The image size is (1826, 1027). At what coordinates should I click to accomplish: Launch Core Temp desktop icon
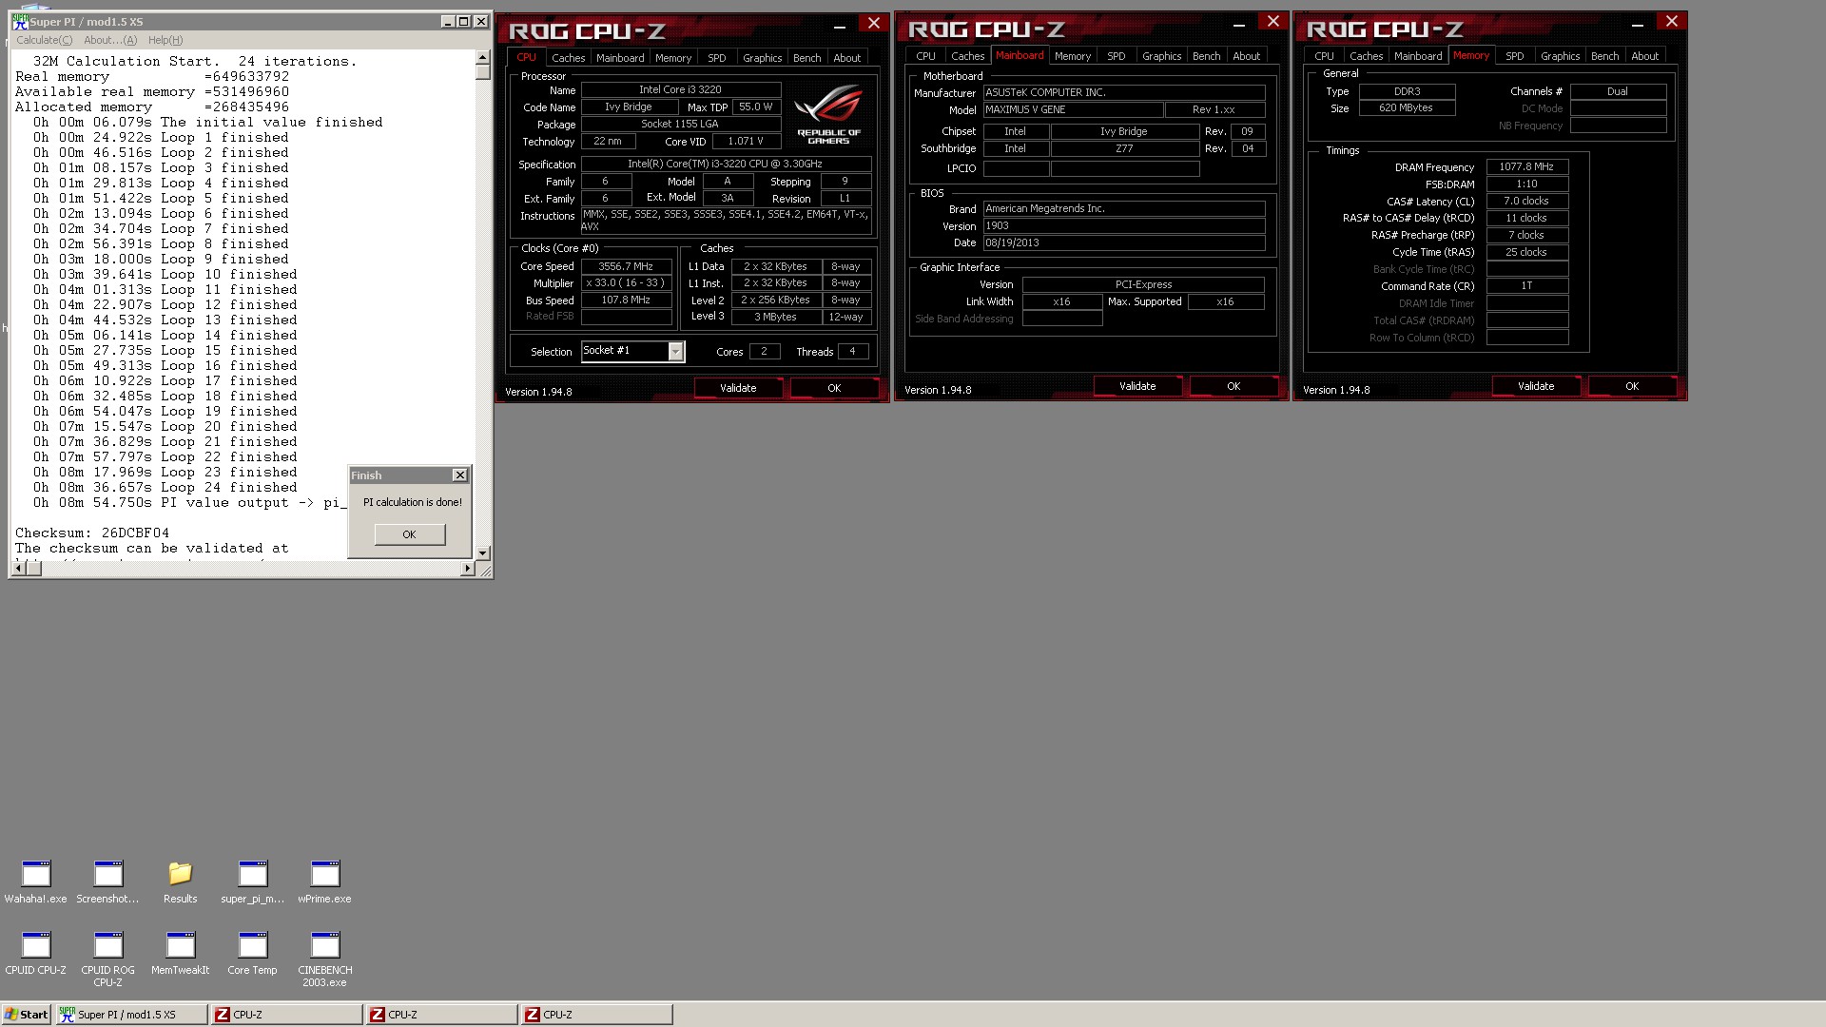click(x=252, y=953)
